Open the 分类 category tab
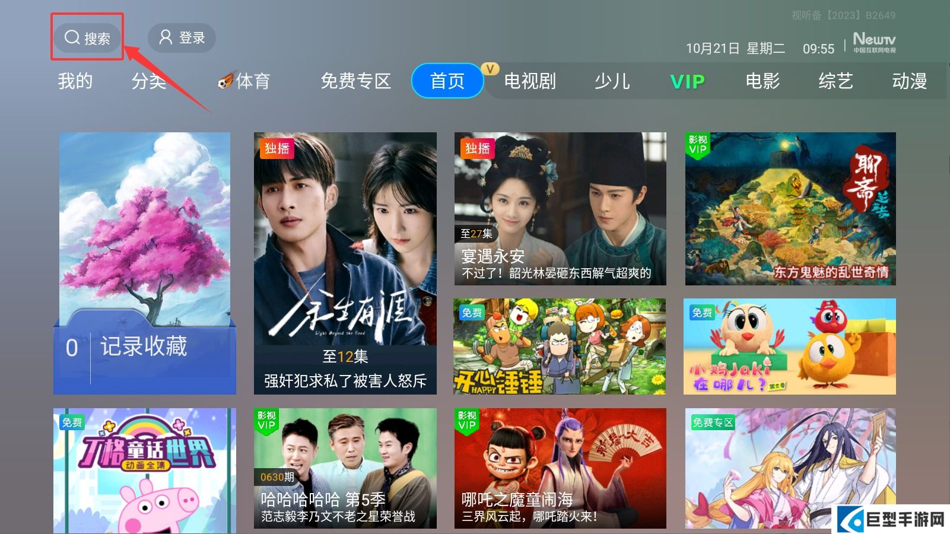 149,81
